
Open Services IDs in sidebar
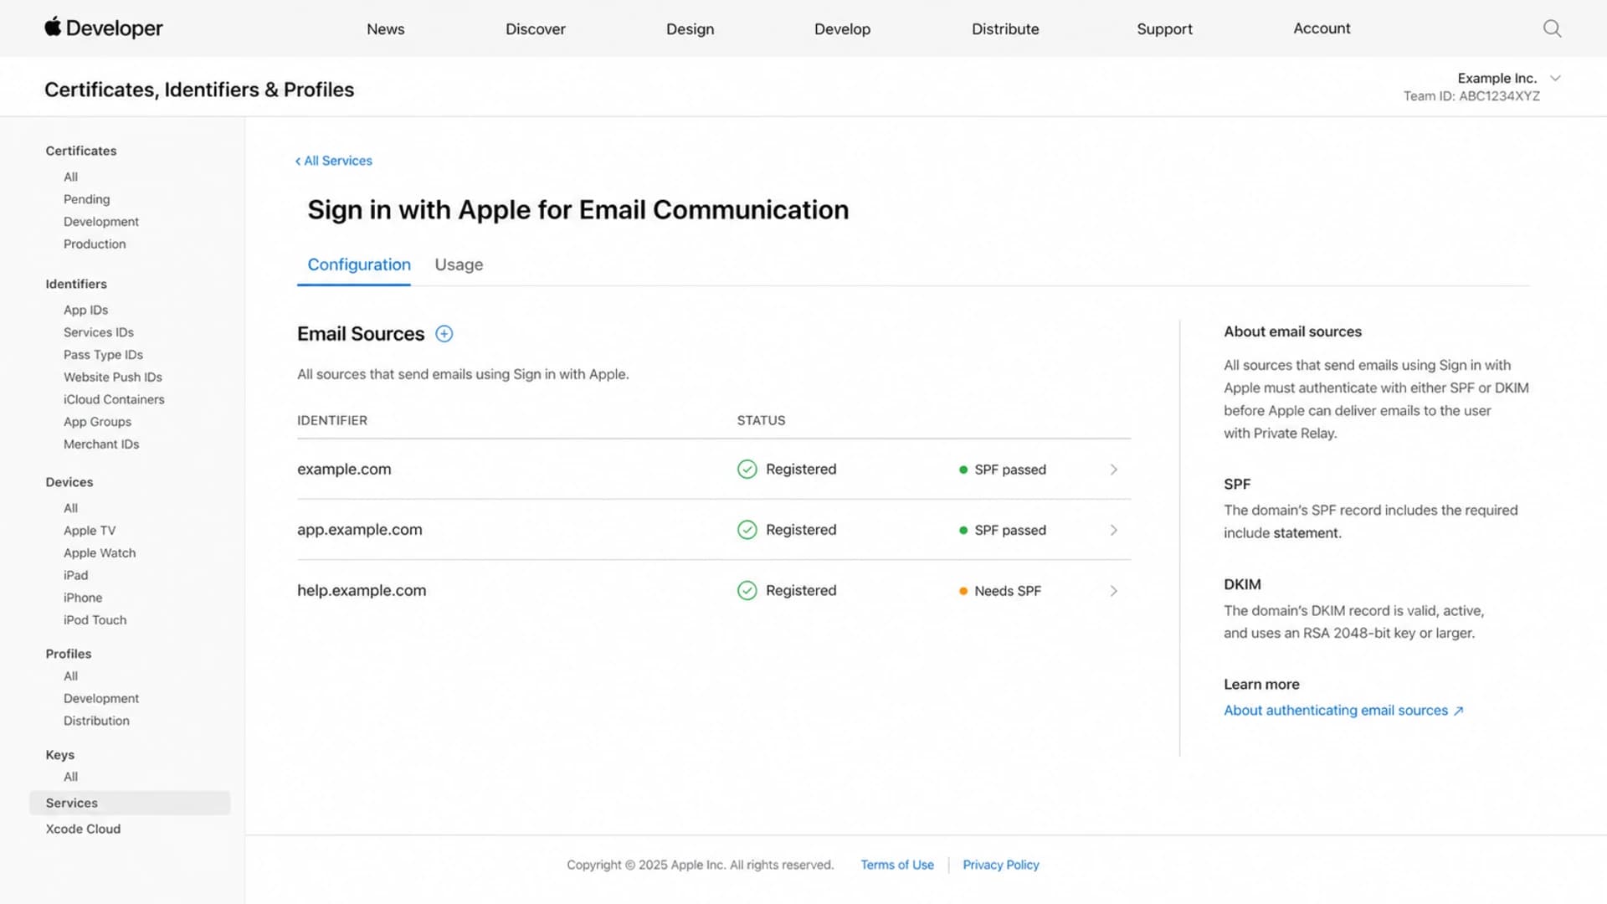coord(99,332)
